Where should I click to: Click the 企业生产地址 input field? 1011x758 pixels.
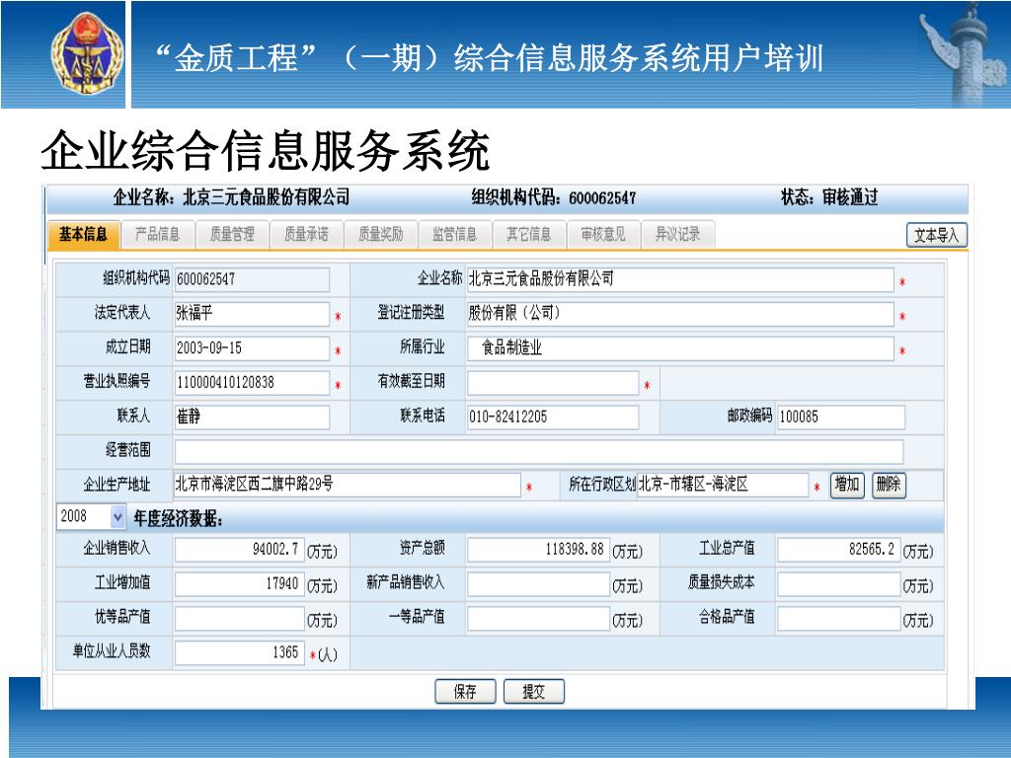pos(347,485)
